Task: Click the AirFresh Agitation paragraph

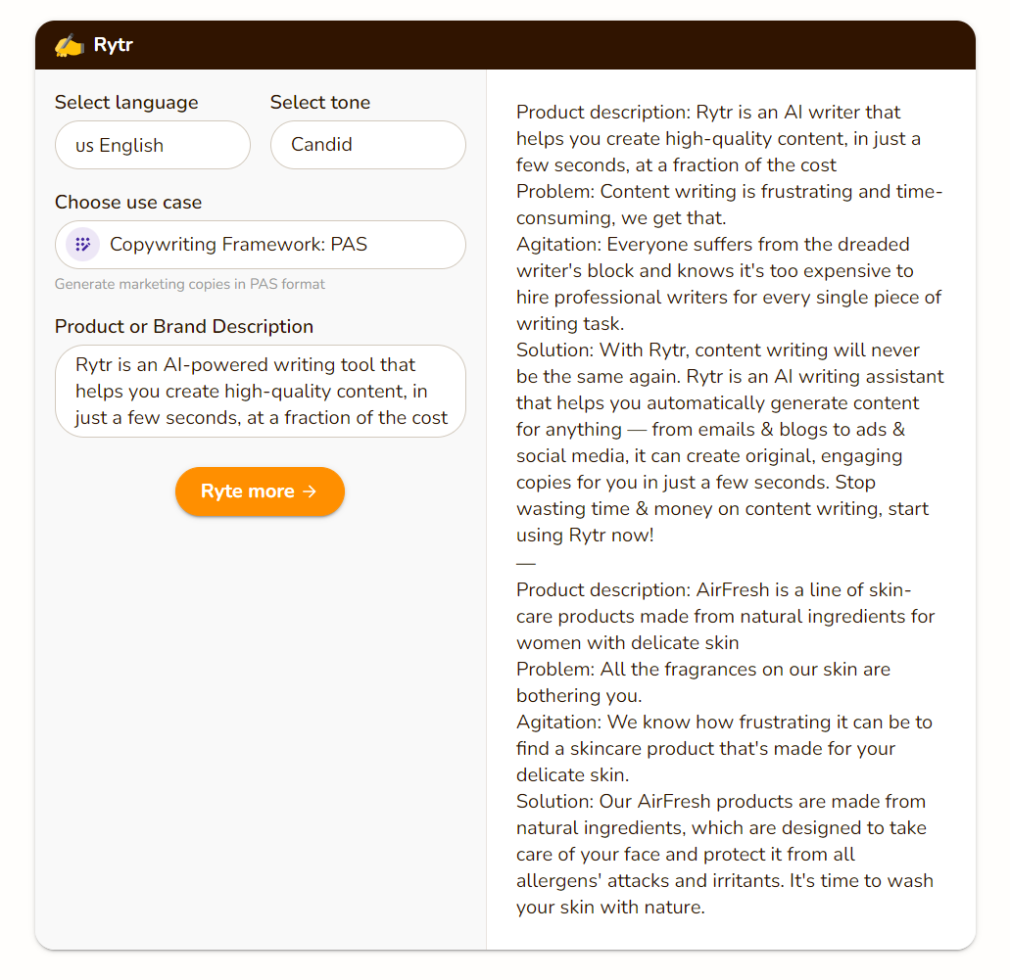Action: [724, 748]
